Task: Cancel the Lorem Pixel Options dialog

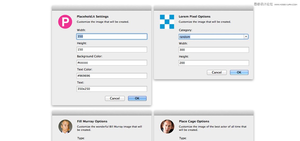Action: (216, 72)
